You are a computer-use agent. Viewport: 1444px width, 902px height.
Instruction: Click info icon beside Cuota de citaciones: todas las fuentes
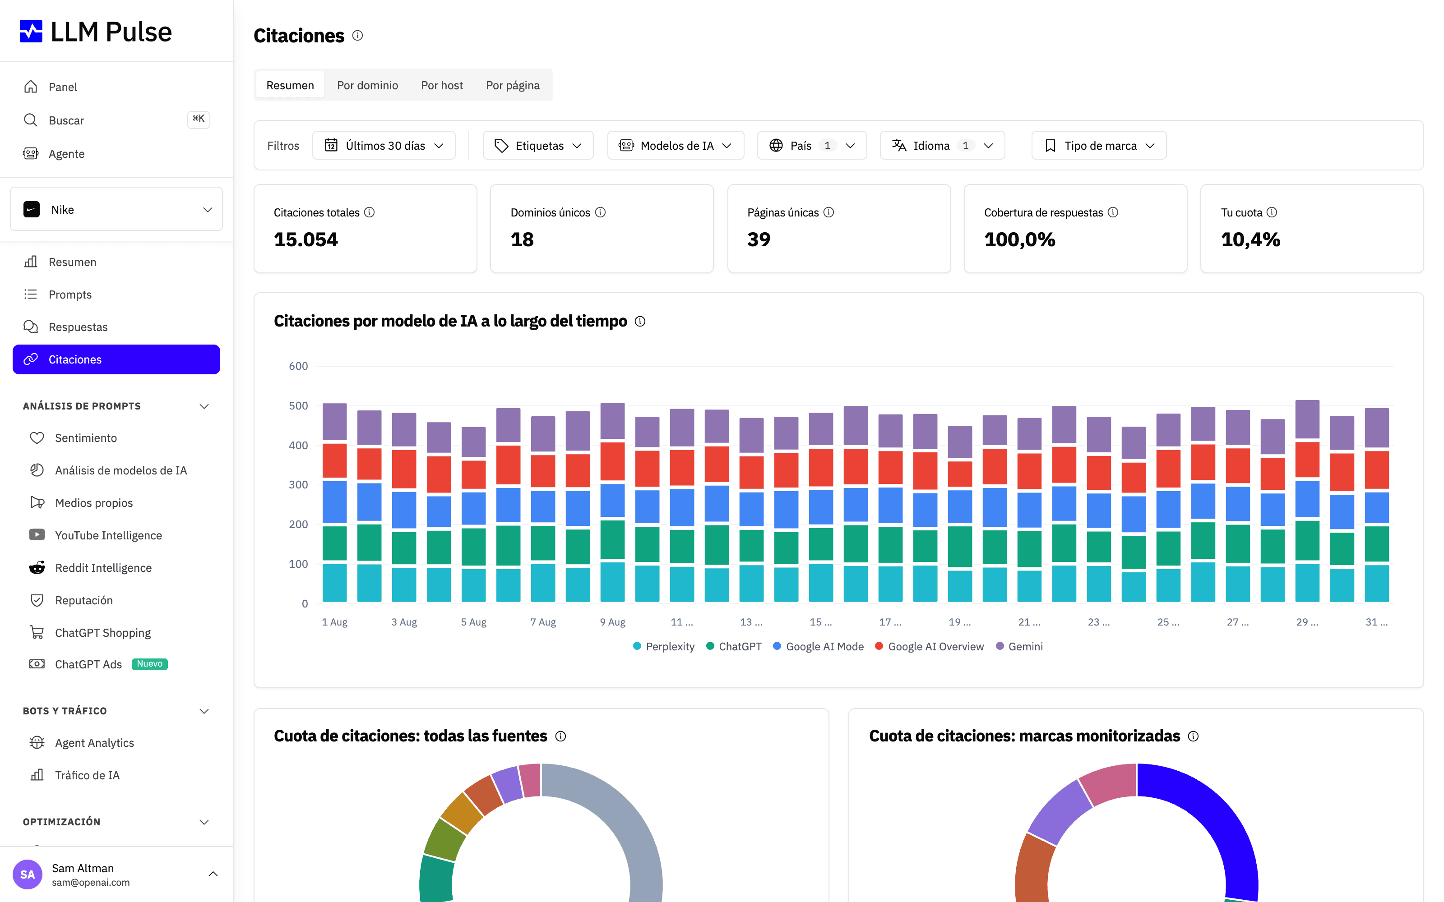(x=560, y=736)
